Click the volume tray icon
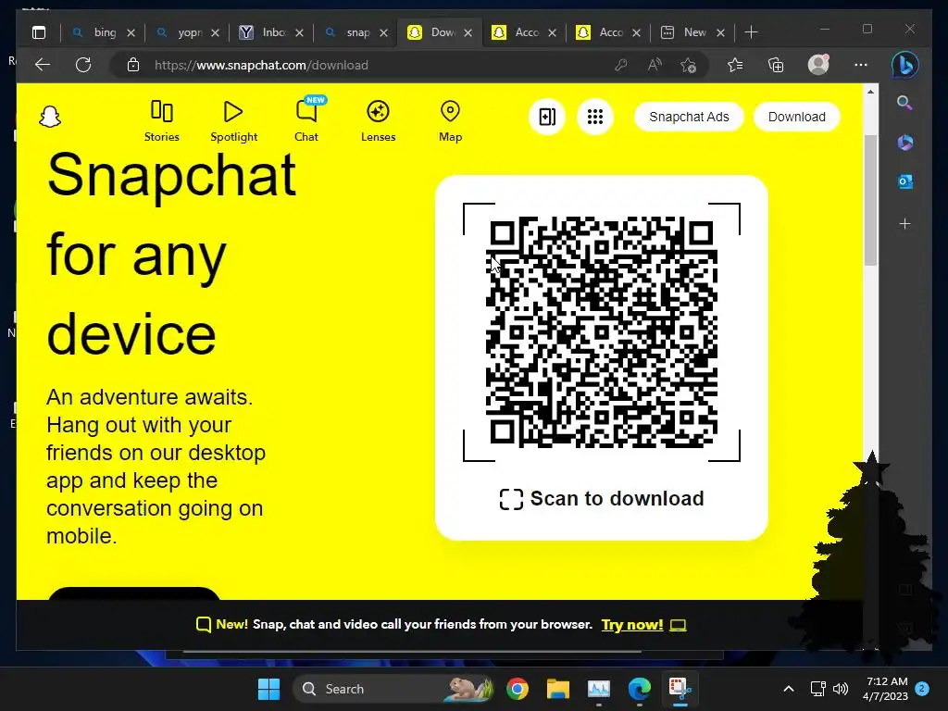 [841, 689]
